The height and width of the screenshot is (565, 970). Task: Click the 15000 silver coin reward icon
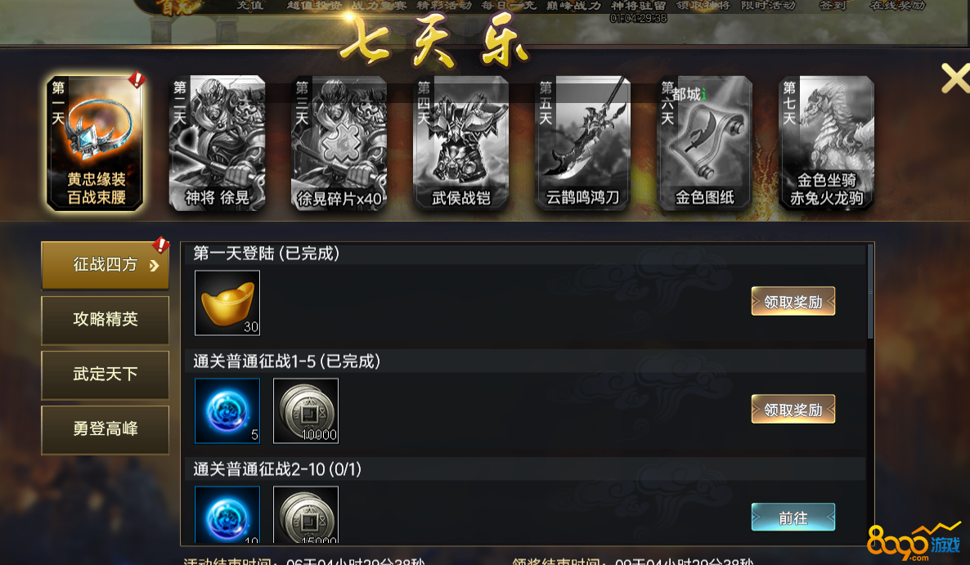point(306,514)
